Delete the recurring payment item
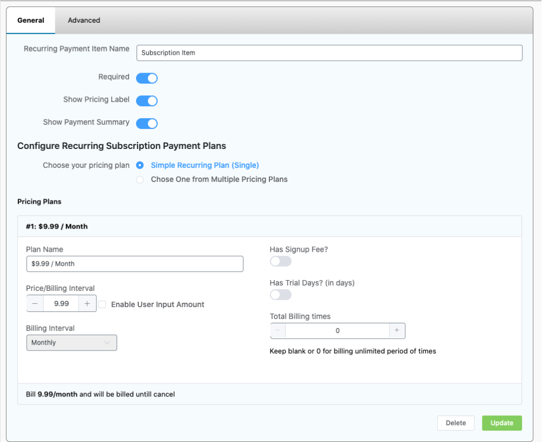Viewport: 555px width, 442px height. coord(456,423)
